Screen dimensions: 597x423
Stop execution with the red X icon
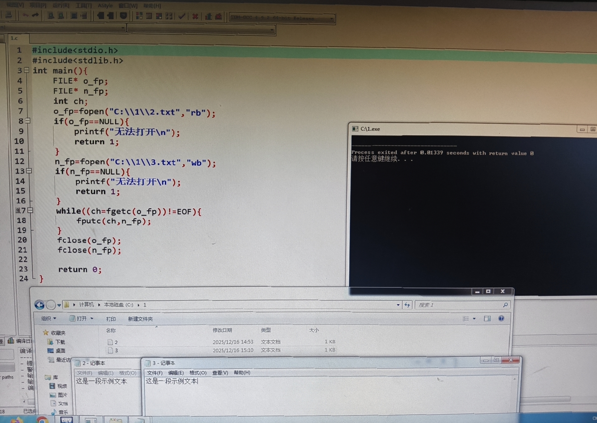(x=195, y=16)
